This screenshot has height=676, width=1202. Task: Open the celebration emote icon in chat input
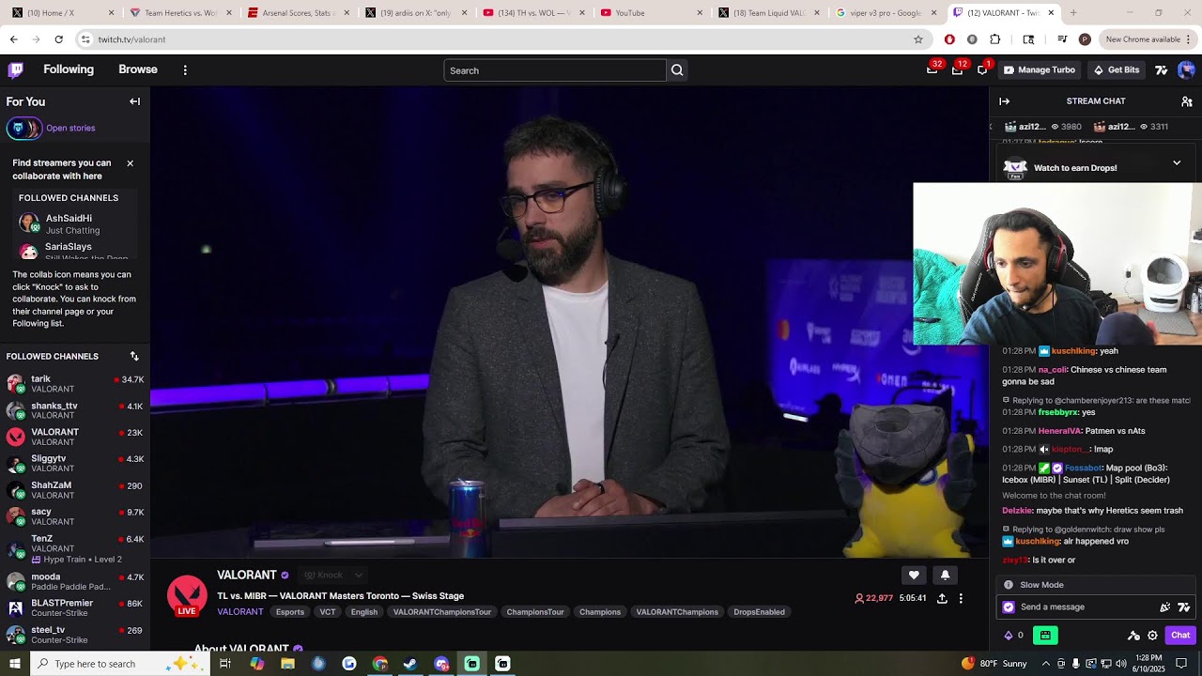pyautogui.click(x=1165, y=607)
